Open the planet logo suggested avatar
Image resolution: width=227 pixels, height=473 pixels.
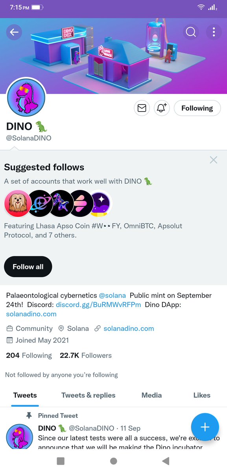coord(41,203)
